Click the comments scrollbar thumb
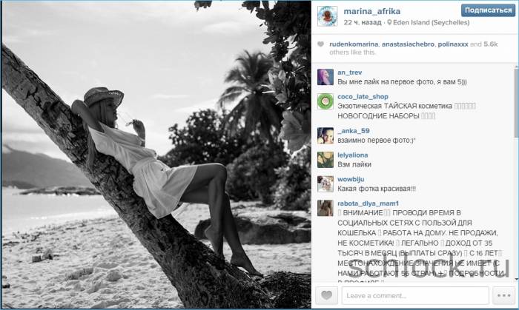 pyautogui.click(x=516, y=102)
